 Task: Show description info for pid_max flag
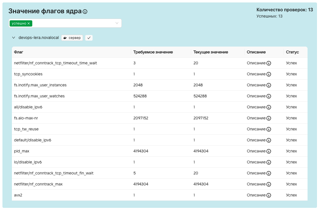[269, 151]
